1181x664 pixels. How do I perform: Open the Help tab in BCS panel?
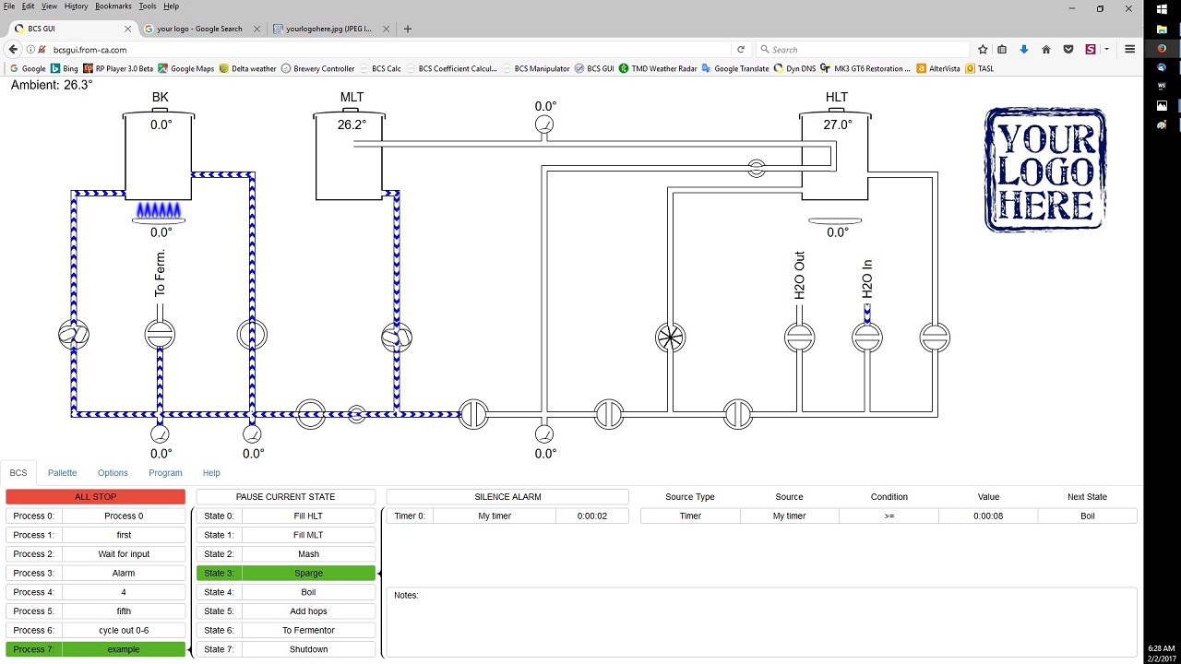(x=211, y=473)
